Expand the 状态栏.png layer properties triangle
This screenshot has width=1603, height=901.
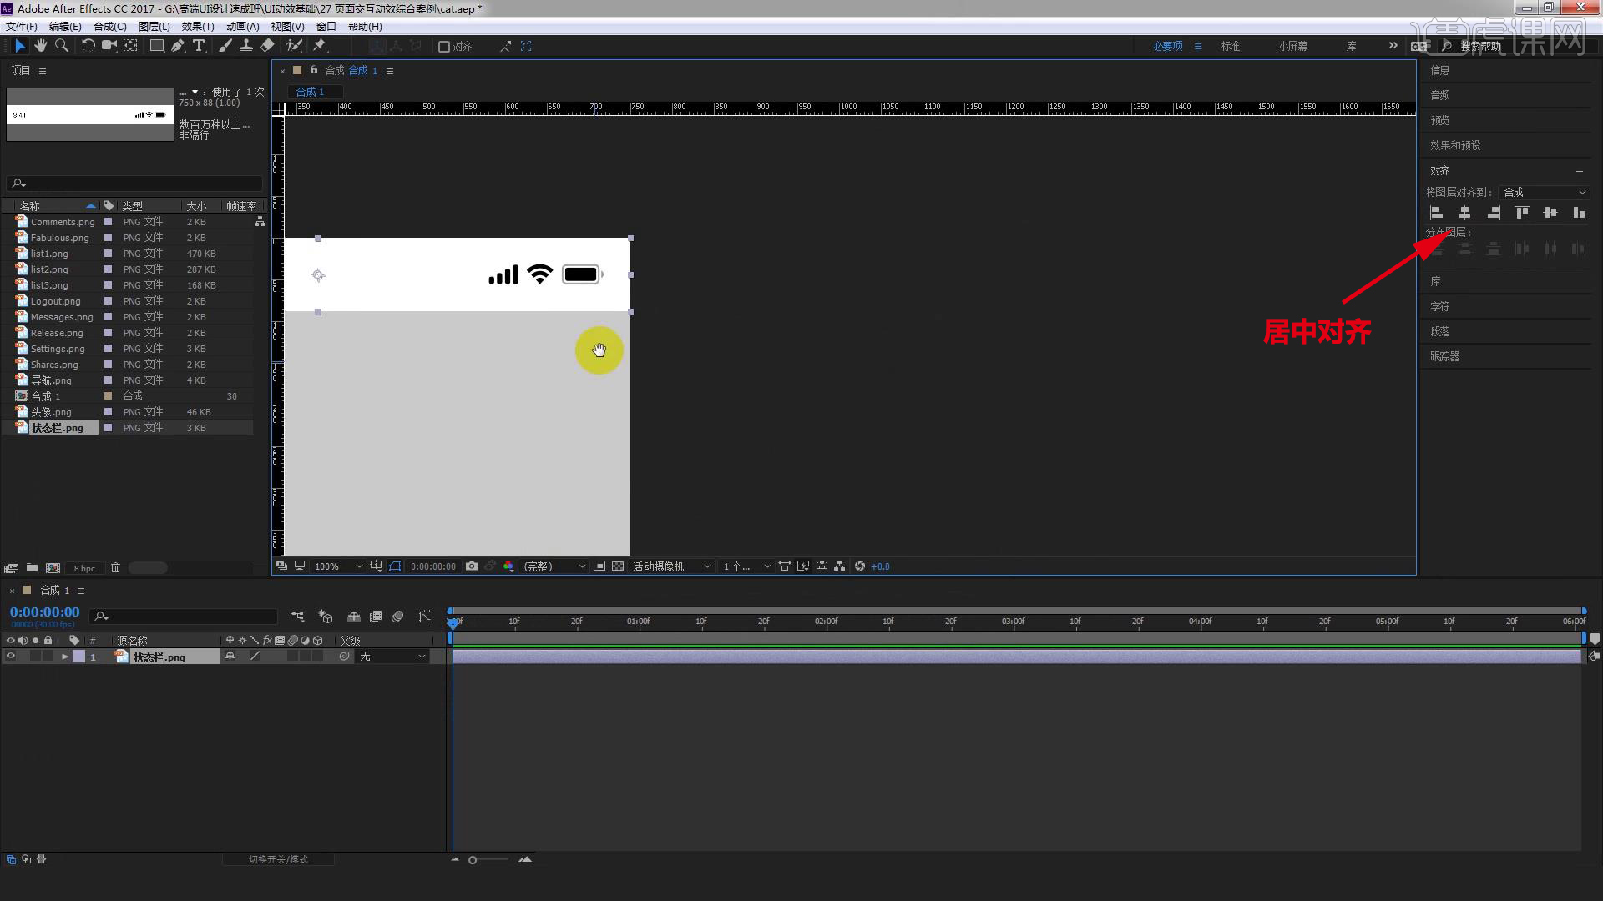tap(64, 657)
